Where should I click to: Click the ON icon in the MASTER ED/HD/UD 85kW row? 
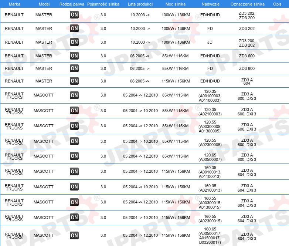(x=74, y=56)
